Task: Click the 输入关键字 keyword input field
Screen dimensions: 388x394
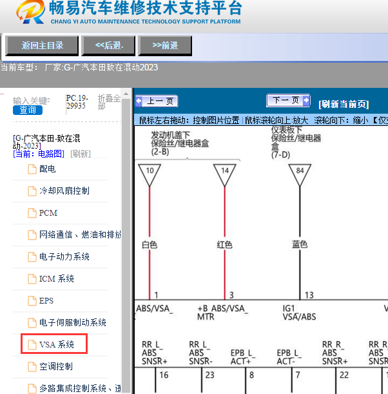Action: (x=32, y=101)
